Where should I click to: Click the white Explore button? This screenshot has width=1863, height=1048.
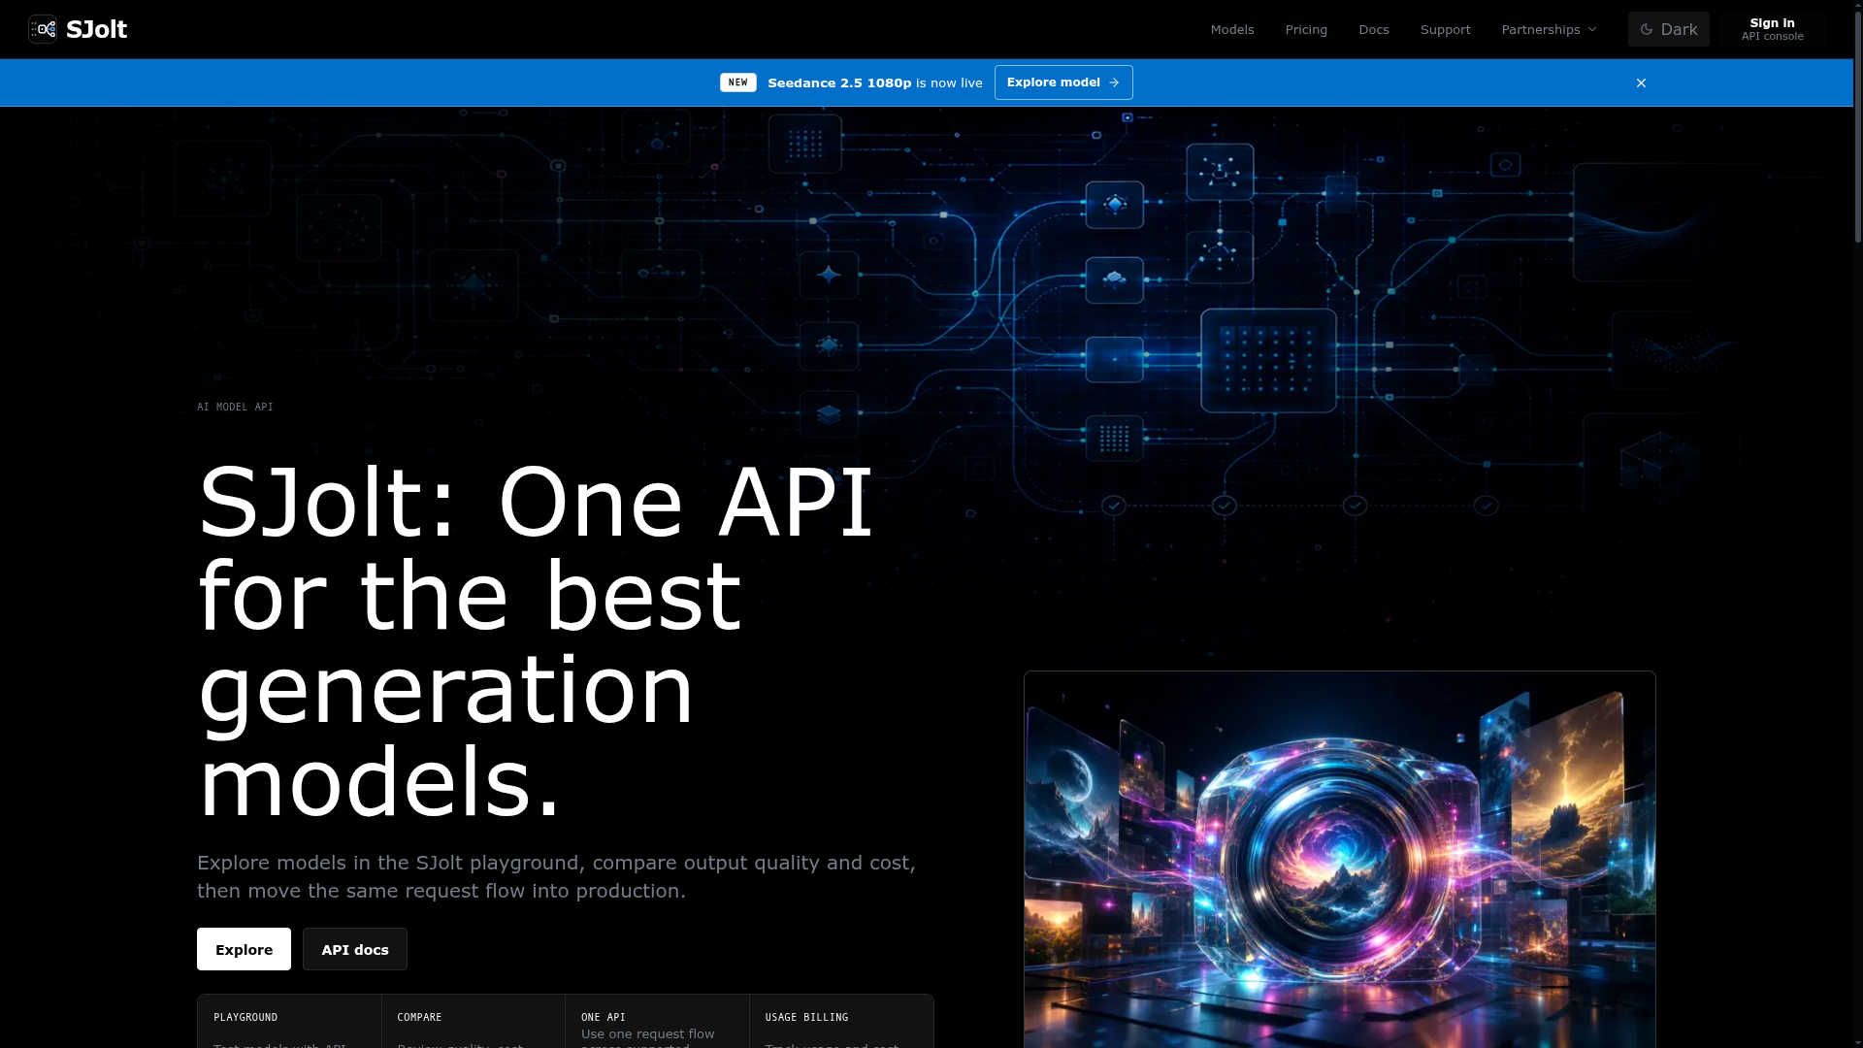(x=244, y=949)
